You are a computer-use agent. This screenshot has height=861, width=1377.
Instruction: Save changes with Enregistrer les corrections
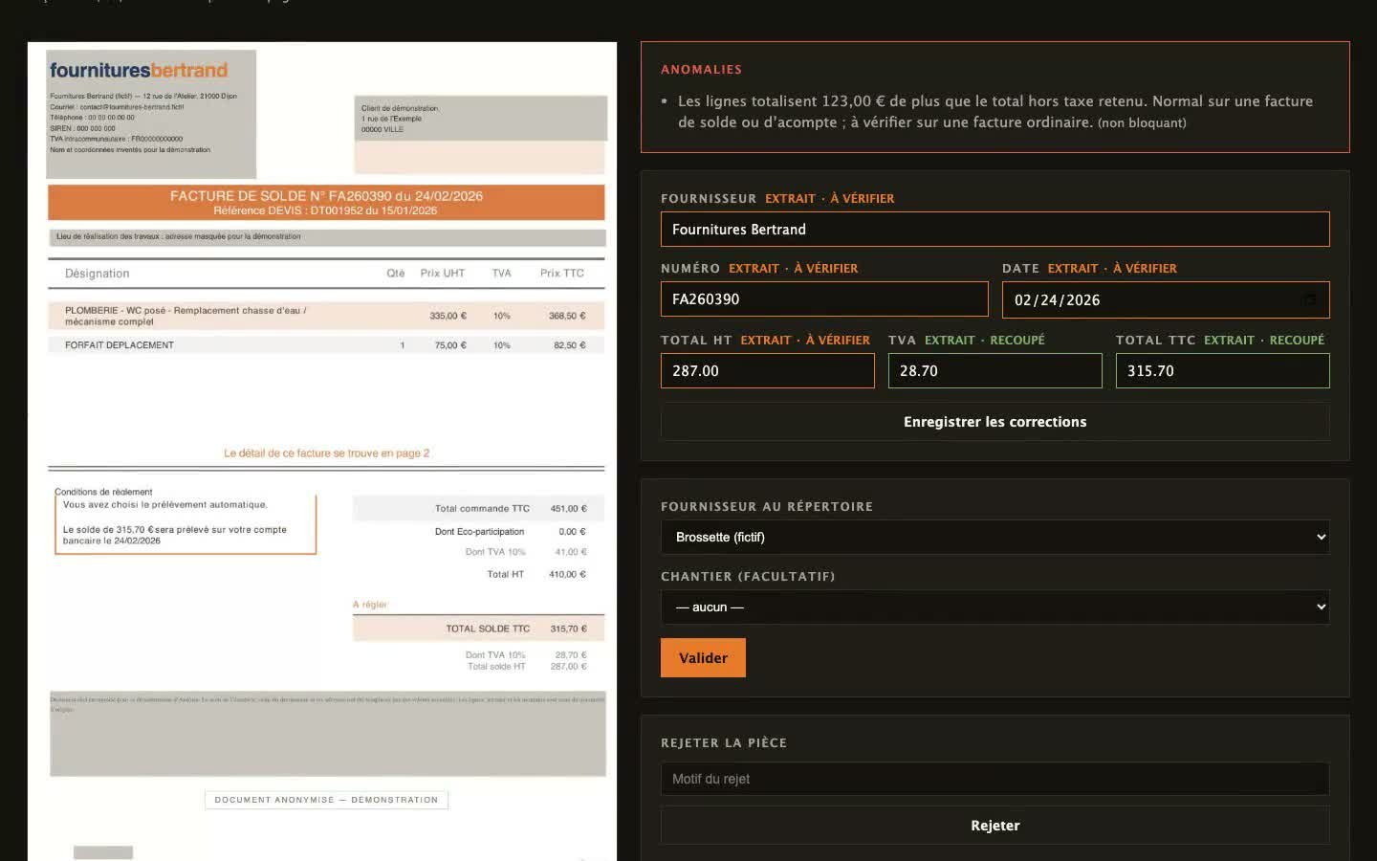pyautogui.click(x=994, y=422)
